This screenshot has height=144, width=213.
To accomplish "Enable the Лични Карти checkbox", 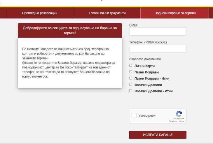I will (x=131, y=66).
